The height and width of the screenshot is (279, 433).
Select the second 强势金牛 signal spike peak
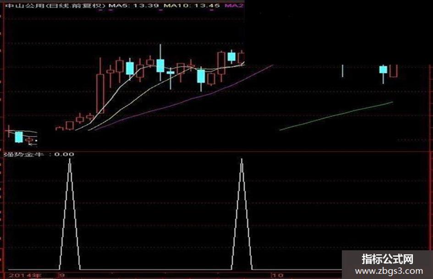(x=241, y=161)
